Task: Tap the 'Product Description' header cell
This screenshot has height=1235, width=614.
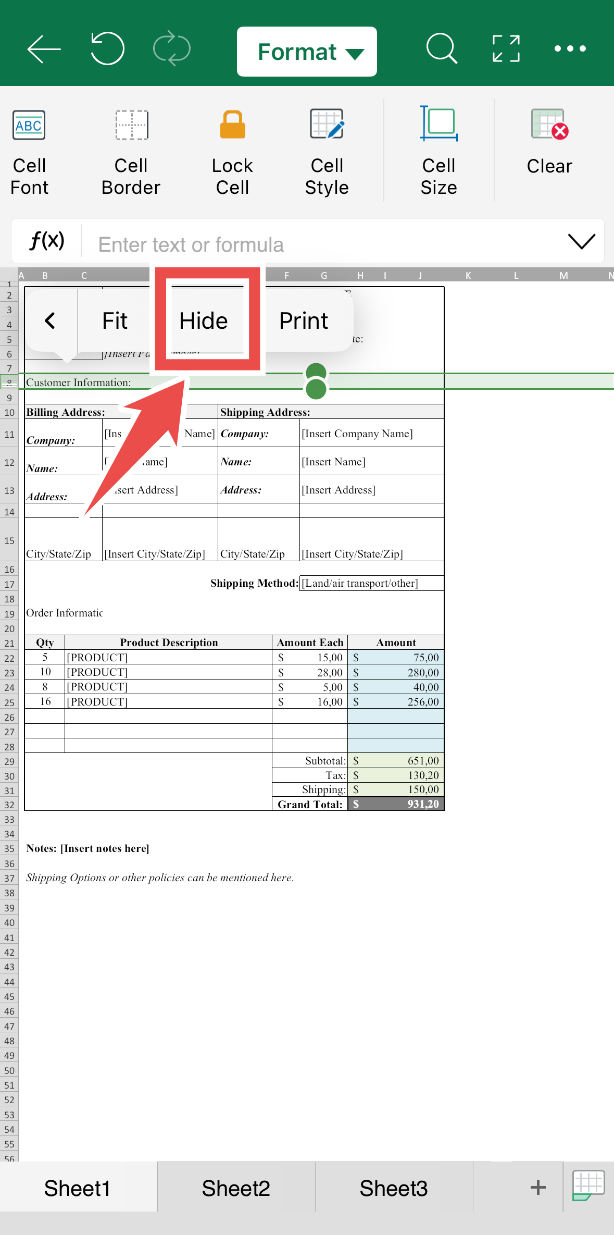Action: pos(169,643)
